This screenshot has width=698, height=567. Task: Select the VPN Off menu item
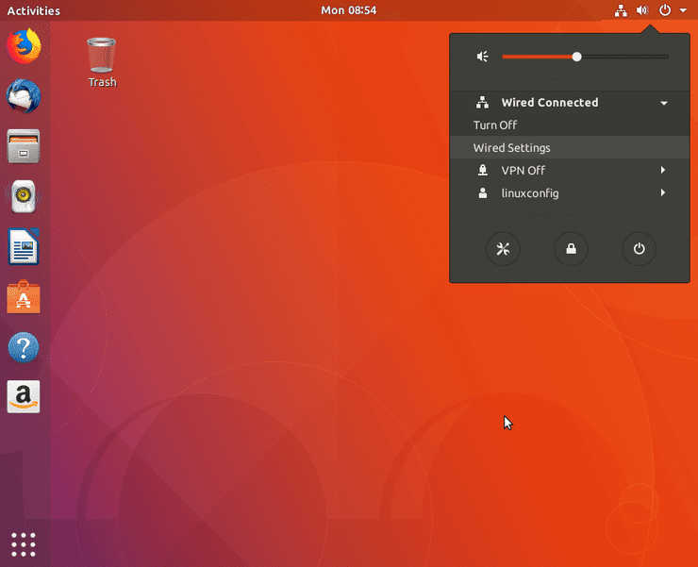(x=570, y=170)
